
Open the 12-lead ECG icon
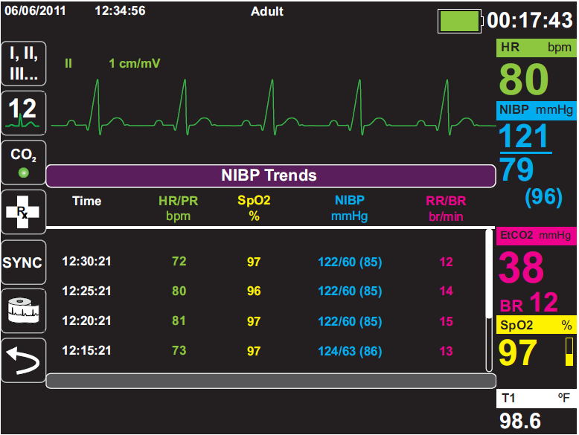[24, 113]
